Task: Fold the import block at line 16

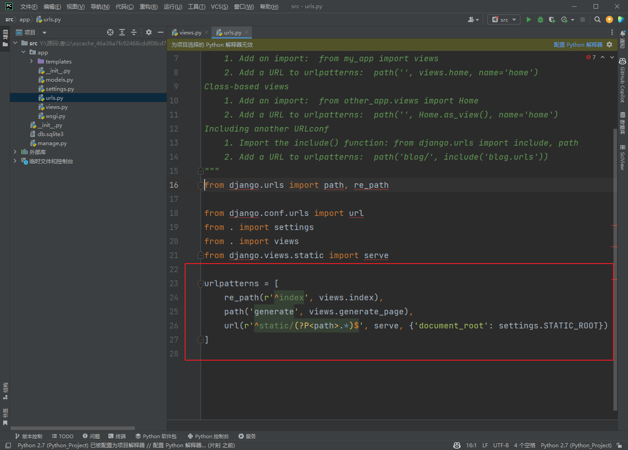Action: pyautogui.click(x=201, y=185)
